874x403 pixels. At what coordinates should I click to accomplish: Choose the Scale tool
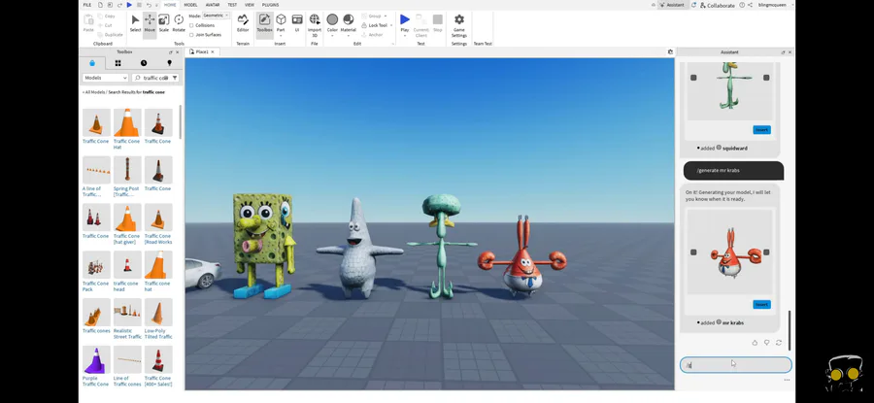point(164,23)
